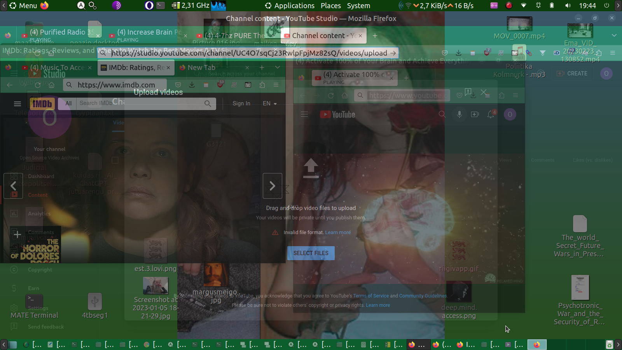Viewport: 622px width, 350px height.
Task: Open downloads in the YouTube Studio Firefox window
Action: pos(459,53)
